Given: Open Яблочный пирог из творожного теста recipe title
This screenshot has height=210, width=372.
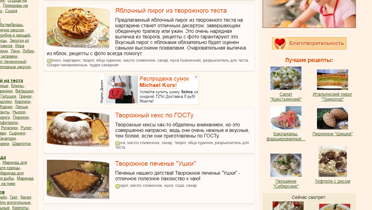Looking at the screenshot, I should [x=171, y=11].
